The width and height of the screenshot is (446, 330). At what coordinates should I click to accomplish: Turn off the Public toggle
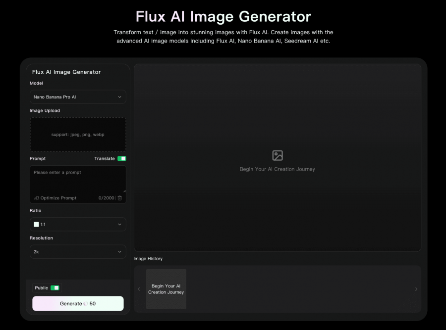coord(55,287)
